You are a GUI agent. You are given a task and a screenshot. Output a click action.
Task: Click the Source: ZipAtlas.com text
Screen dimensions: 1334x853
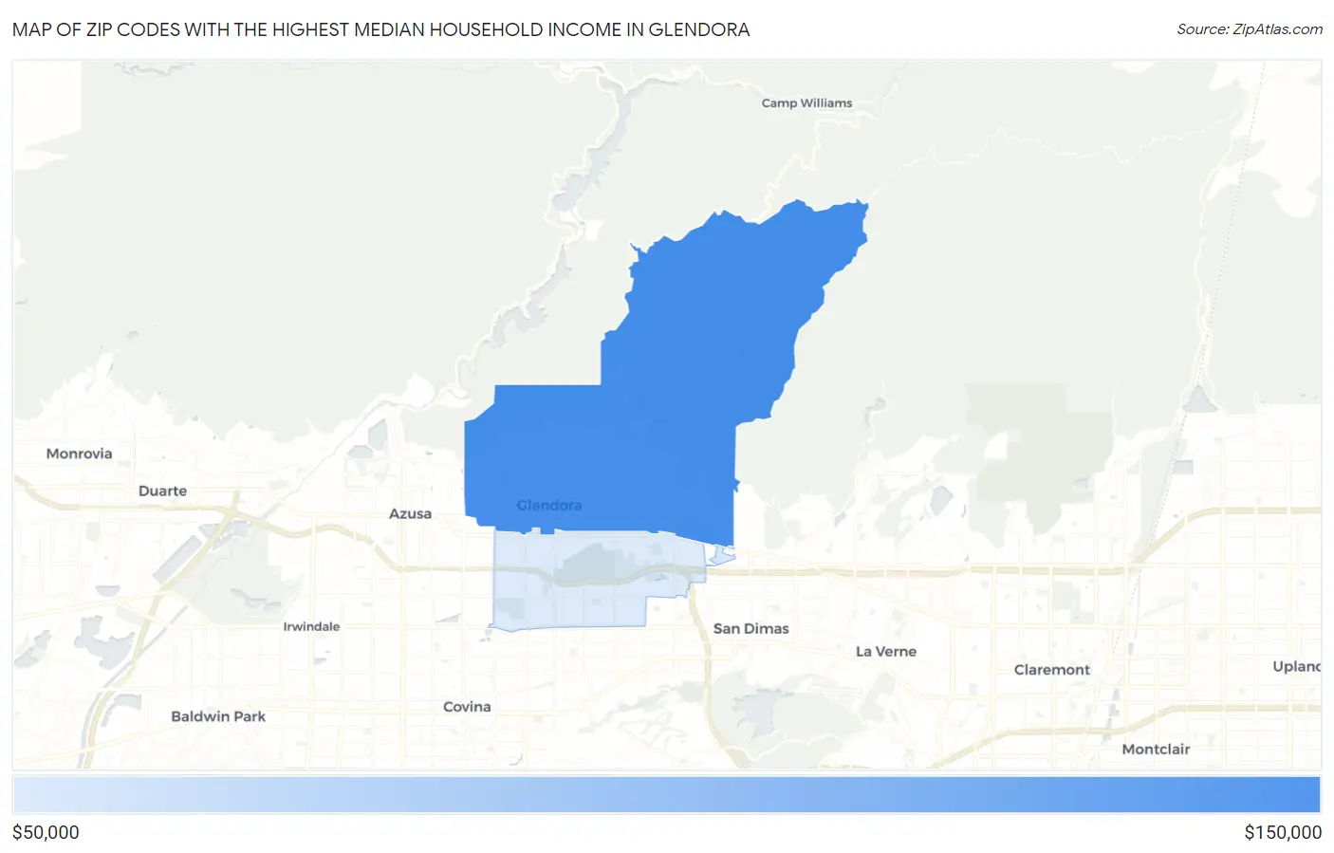tap(1250, 29)
